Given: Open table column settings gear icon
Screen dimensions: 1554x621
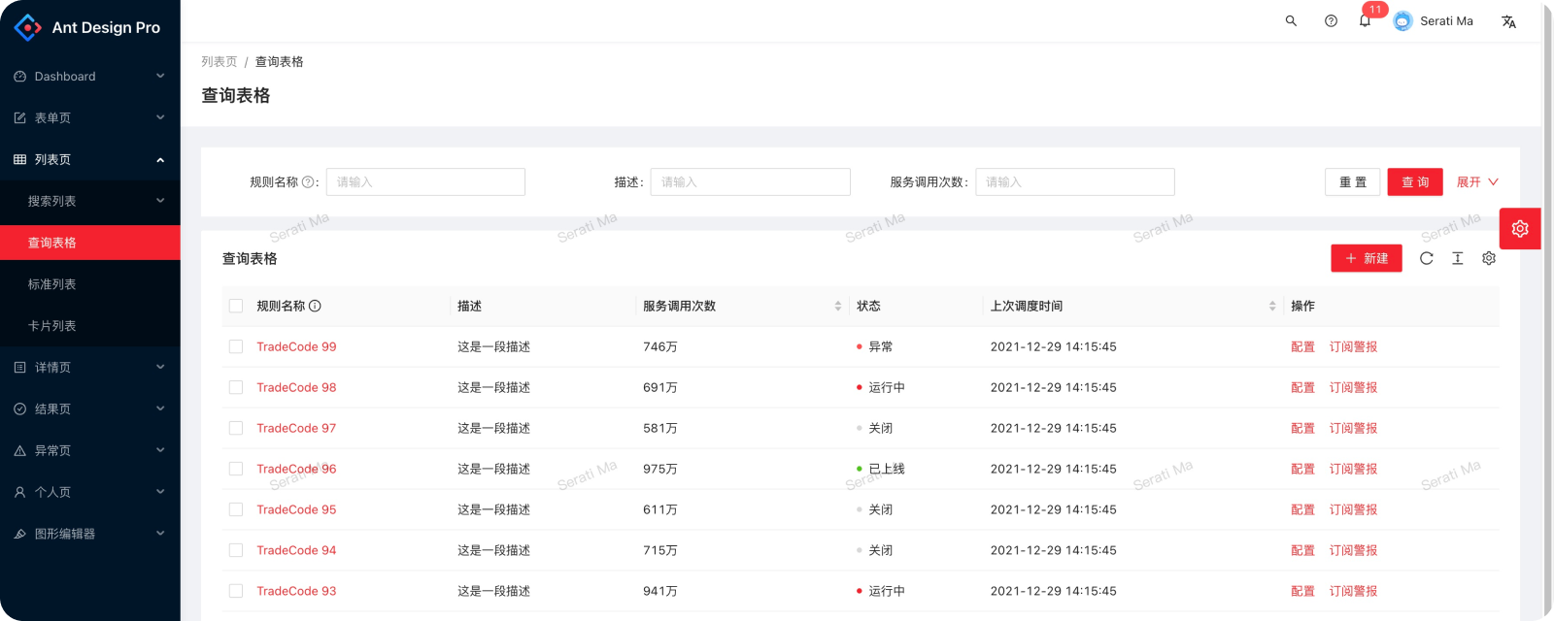Looking at the screenshot, I should 1488,258.
